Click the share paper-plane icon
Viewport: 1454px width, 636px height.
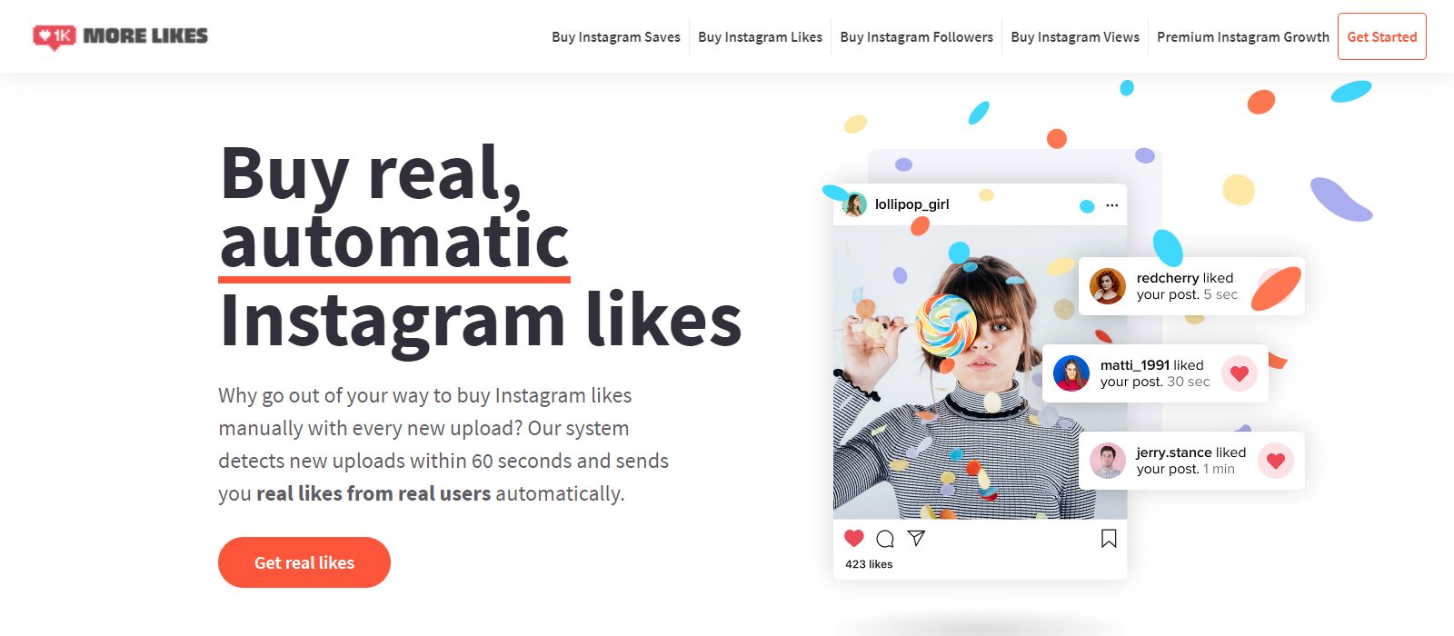(916, 538)
